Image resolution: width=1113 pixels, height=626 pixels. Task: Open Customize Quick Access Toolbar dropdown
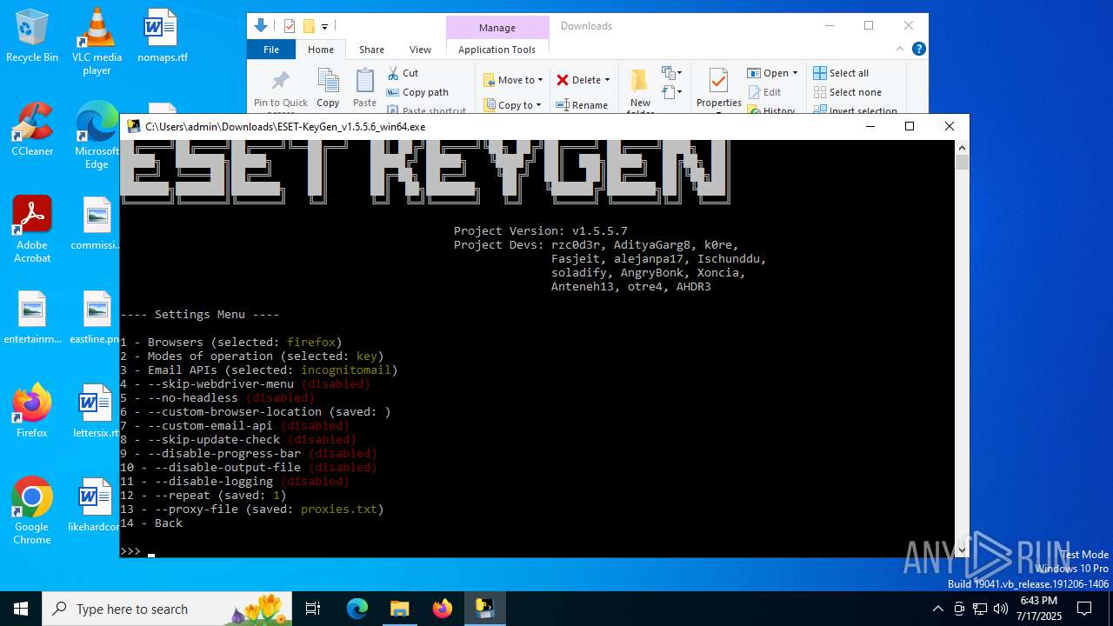tap(324, 27)
